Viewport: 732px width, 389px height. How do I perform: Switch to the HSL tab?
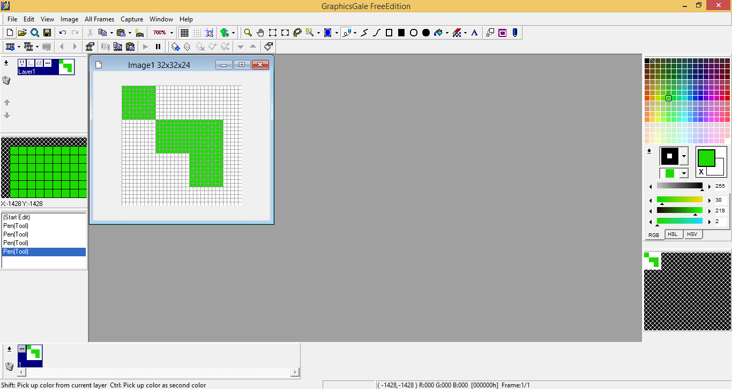673,234
